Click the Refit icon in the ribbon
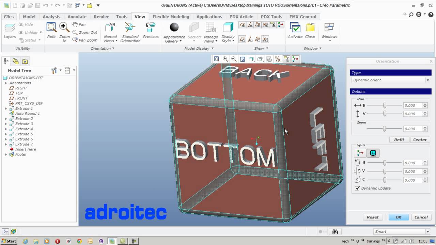This screenshot has height=245, width=436. (51, 30)
